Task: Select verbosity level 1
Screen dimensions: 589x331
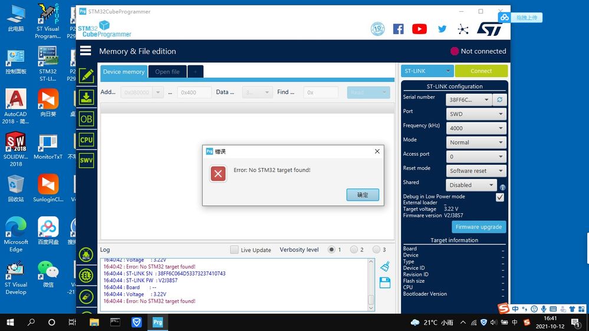Action: point(331,250)
